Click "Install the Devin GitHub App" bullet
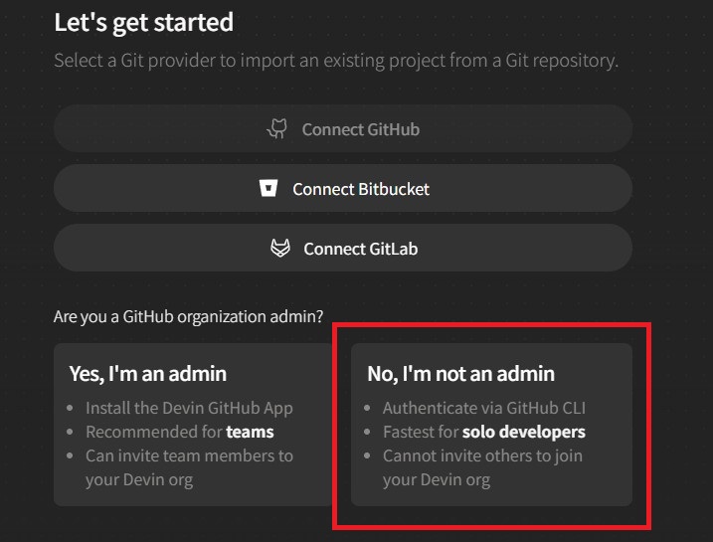The height and width of the screenshot is (542, 713). point(189,408)
